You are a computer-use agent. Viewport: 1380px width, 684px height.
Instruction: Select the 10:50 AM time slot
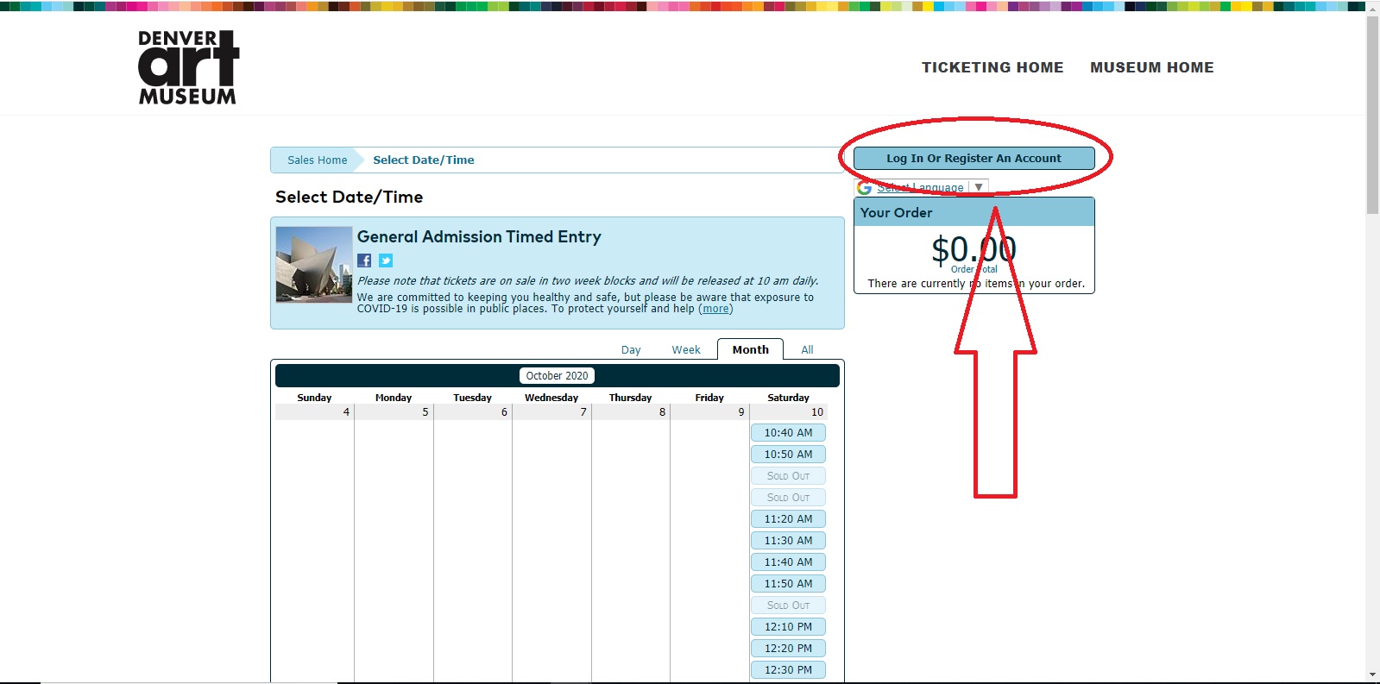788,455
